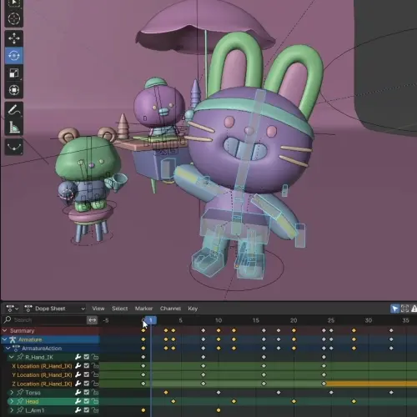This screenshot has width=417, height=417.
Task: Toggle Show Hidden filter icon
Action: click(x=404, y=309)
